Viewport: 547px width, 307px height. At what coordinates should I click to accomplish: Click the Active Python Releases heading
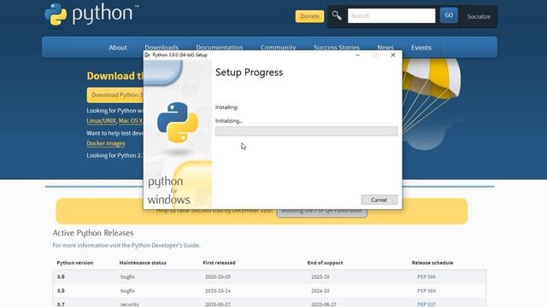(x=93, y=233)
